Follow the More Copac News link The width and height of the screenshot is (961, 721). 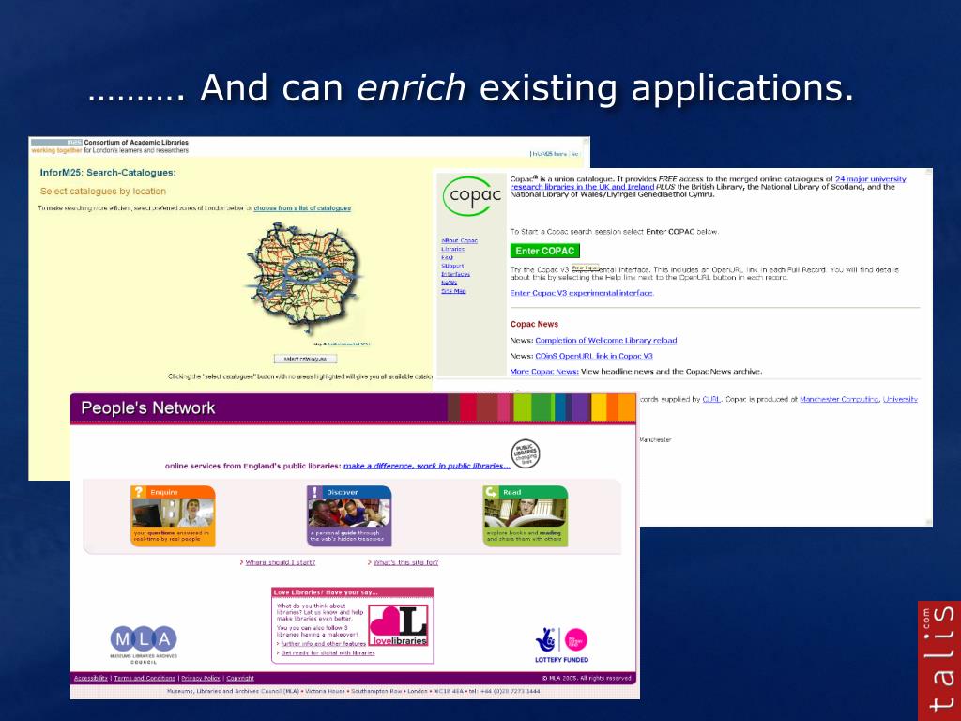click(x=544, y=372)
